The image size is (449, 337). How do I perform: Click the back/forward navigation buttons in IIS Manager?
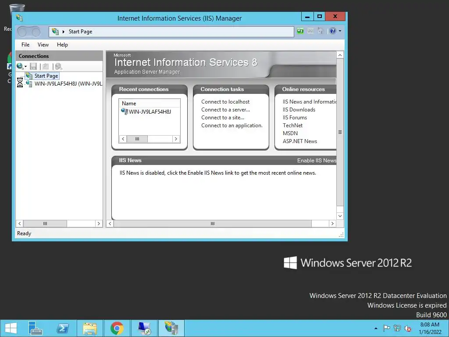(x=29, y=32)
